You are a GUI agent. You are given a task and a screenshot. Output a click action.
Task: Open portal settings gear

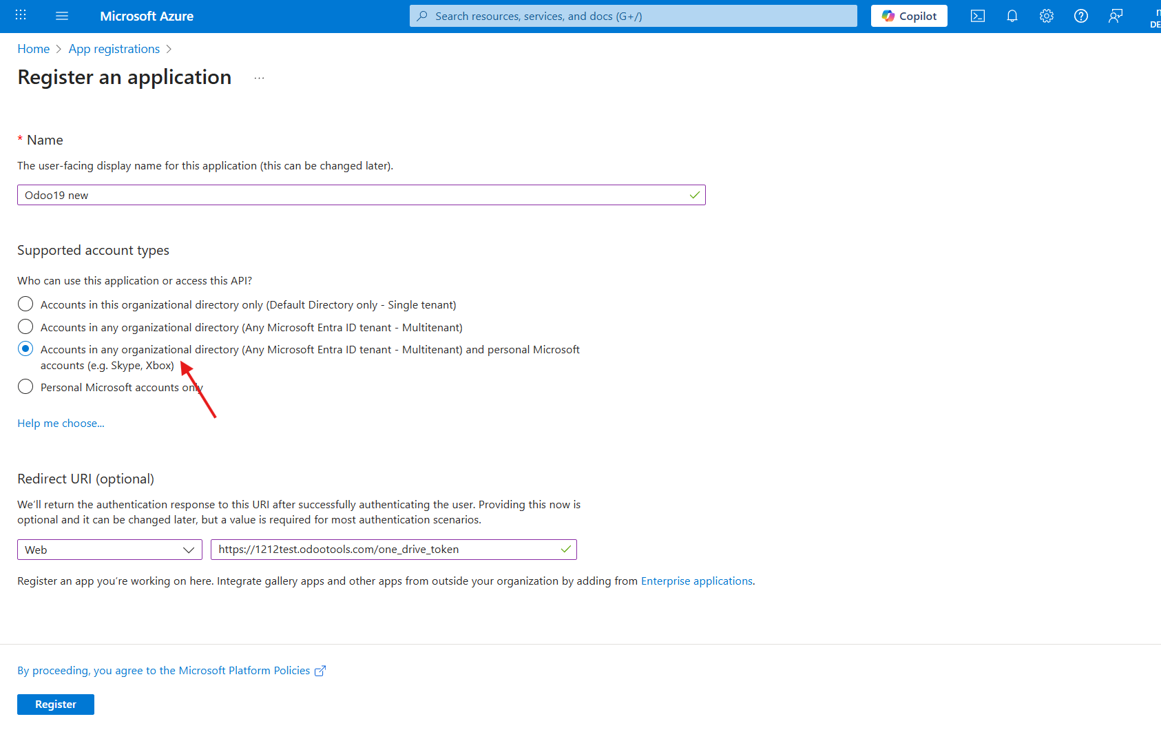pos(1047,16)
